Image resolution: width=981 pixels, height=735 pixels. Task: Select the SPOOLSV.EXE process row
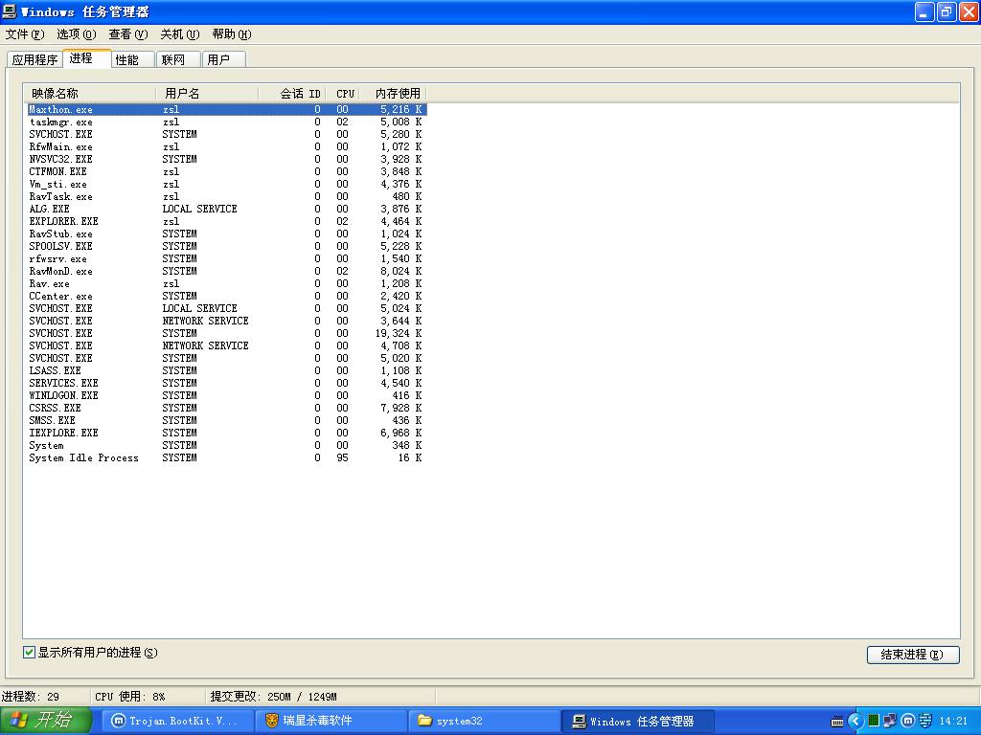coord(226,246)
